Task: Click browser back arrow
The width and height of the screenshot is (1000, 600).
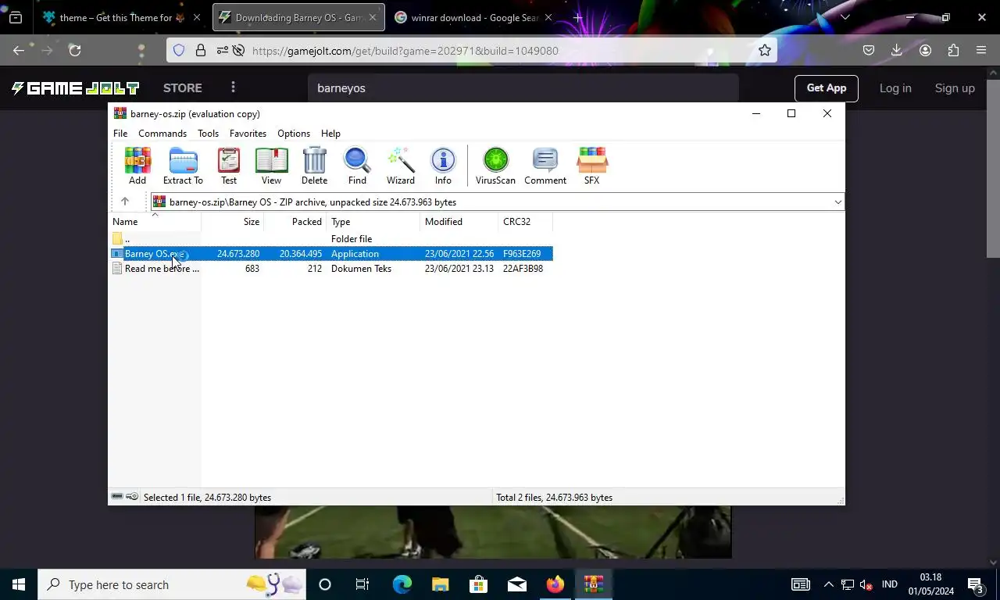Action: pyautogui.click(x=19, y=50)
